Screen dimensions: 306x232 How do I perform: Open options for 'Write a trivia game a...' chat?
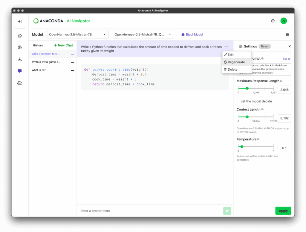[x=72, y=62]
